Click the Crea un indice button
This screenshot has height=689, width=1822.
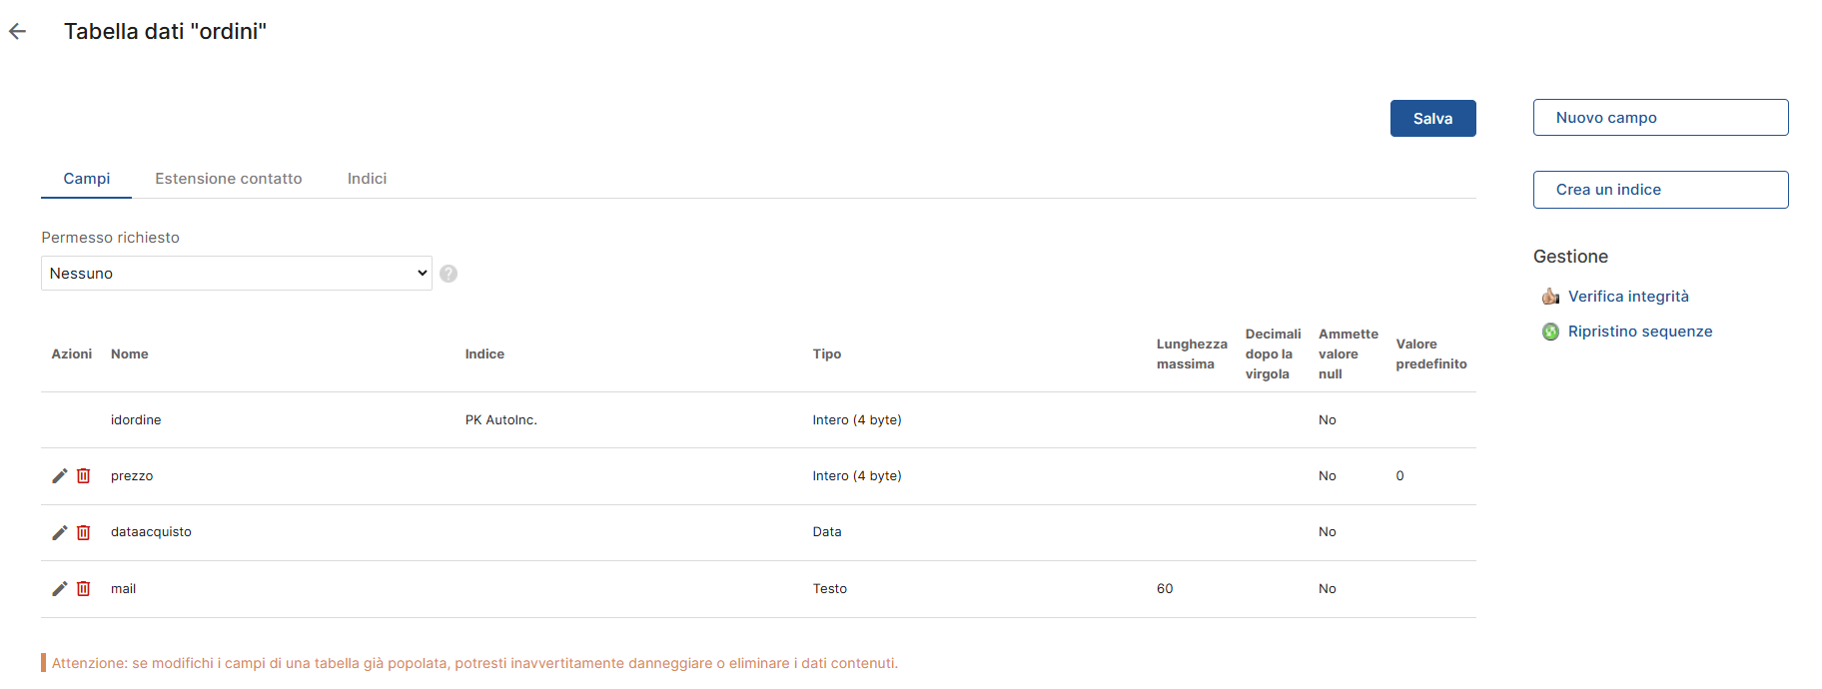pyautogui.click(x=1660, y=190)
